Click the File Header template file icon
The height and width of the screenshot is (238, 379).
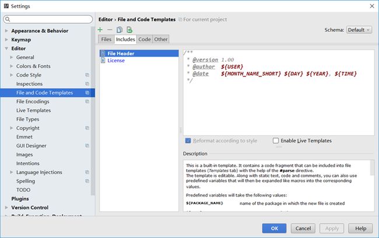tap(103, 53)
